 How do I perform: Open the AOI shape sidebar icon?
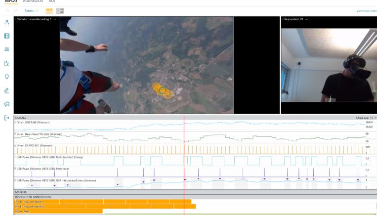[x=7, y=104]
